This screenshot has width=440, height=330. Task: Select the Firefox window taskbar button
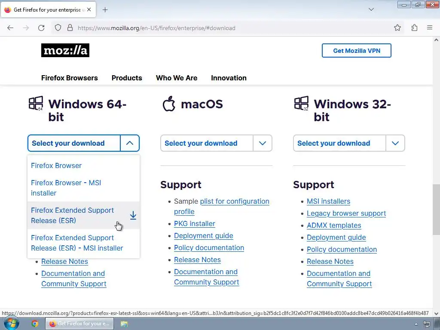79,324
